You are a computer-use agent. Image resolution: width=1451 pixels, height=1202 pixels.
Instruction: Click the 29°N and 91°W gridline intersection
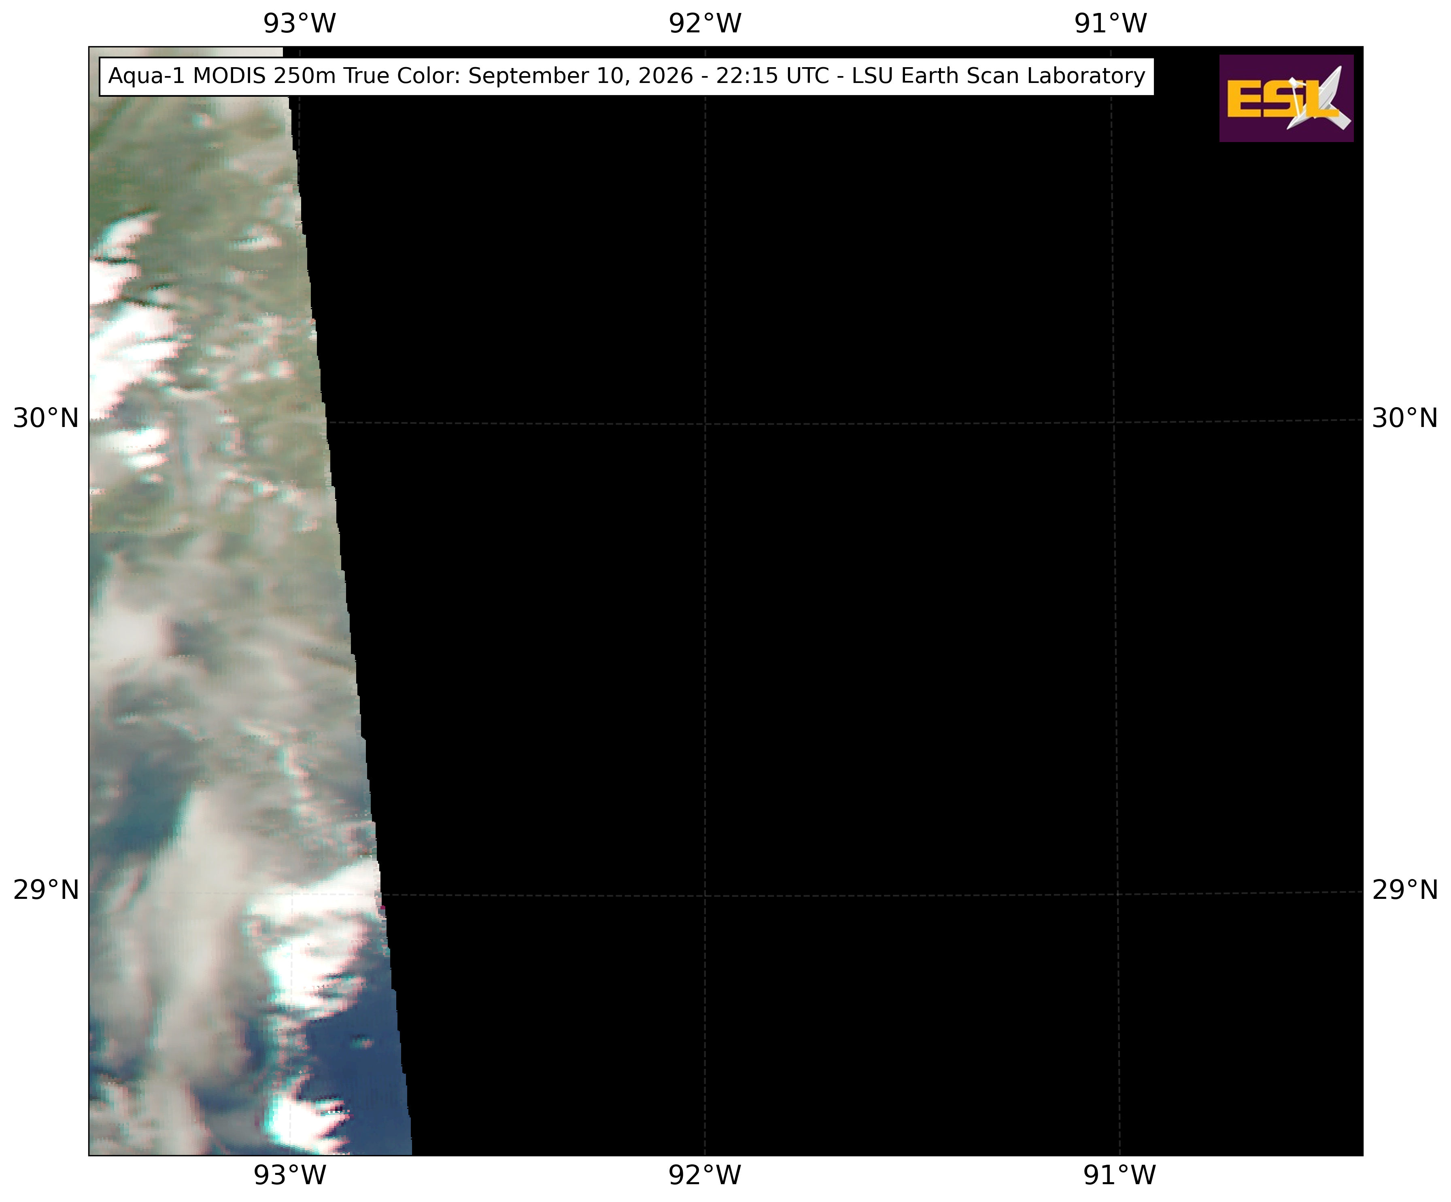coord(1117,894)
